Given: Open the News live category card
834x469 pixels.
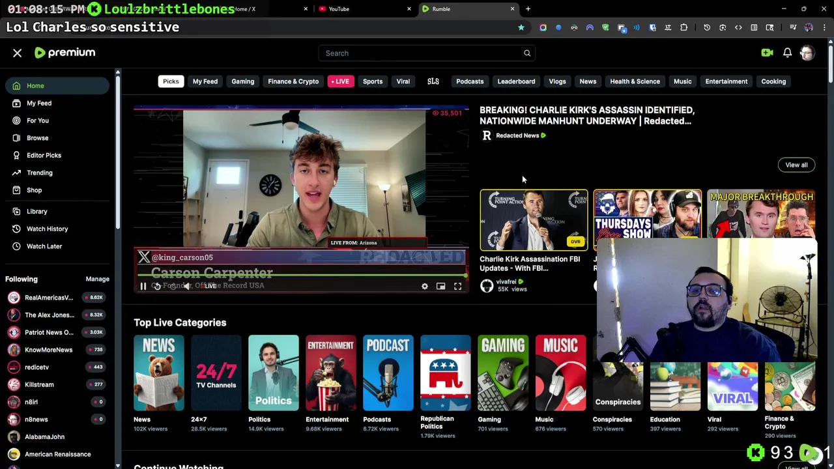Looking at the screenshot, I should point(158,373).
